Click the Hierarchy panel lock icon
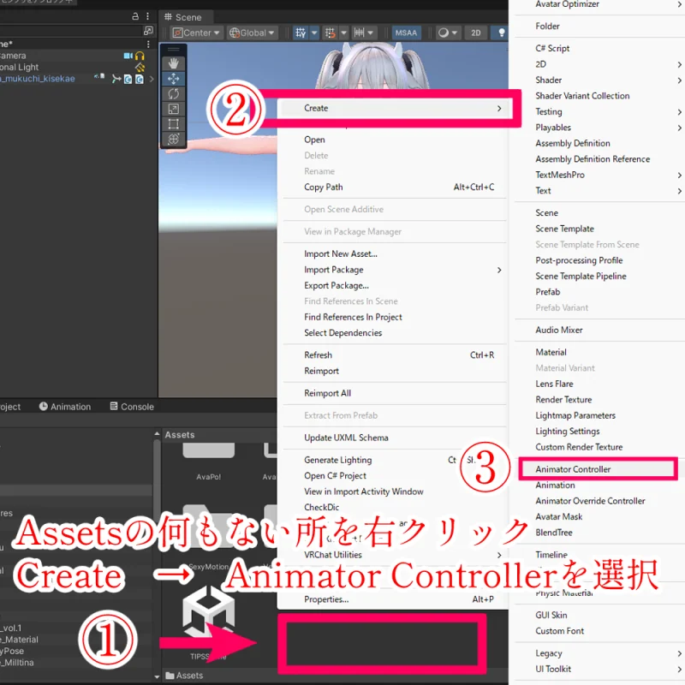Viewport: 685px width, 685px height. click(135, 16)
